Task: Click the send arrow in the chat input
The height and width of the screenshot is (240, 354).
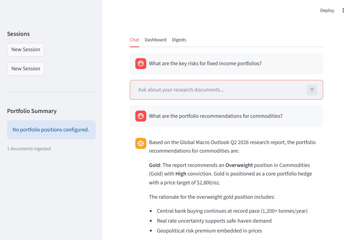Action: pyautogui.click(x=312, y=90)
